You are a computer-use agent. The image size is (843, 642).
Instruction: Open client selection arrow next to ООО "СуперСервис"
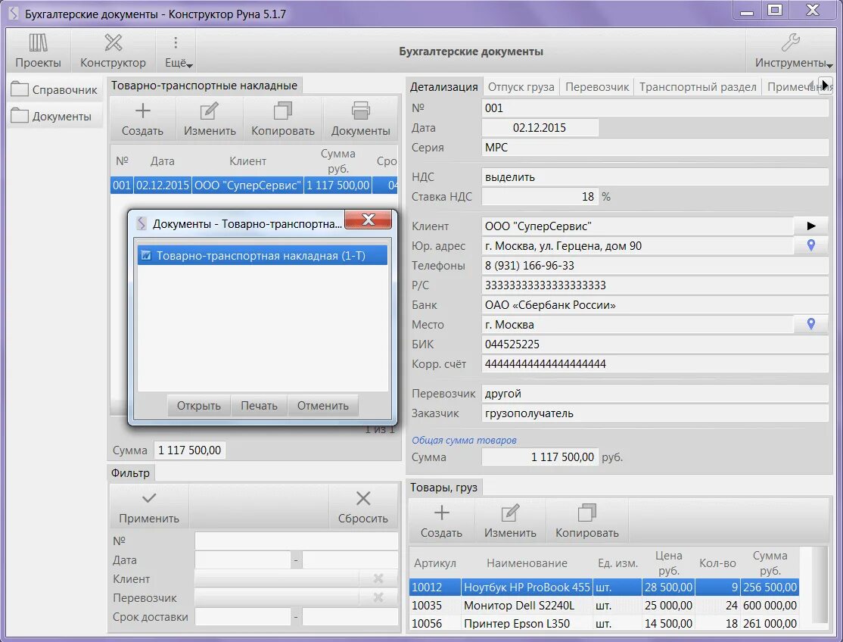pos(810,226)
